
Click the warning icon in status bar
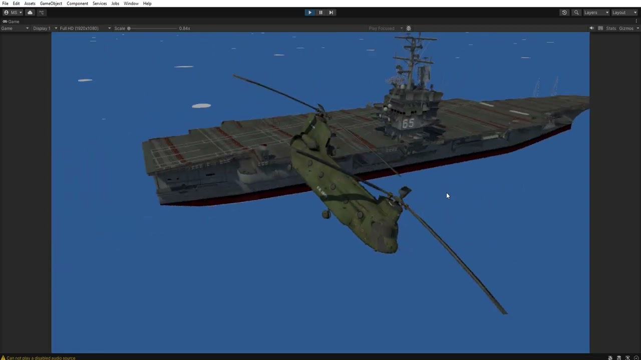3,357
